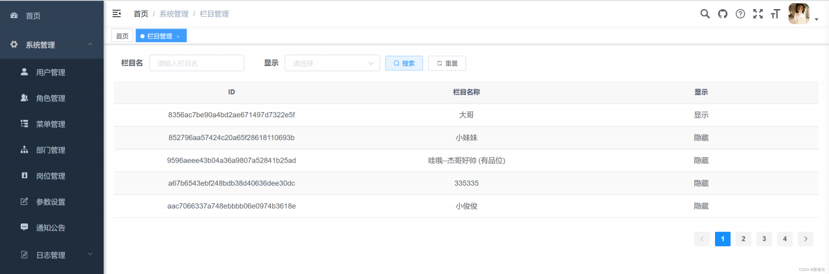
Task: Click the 系统管理 breadcrumb
Action: tap(174, 14)
